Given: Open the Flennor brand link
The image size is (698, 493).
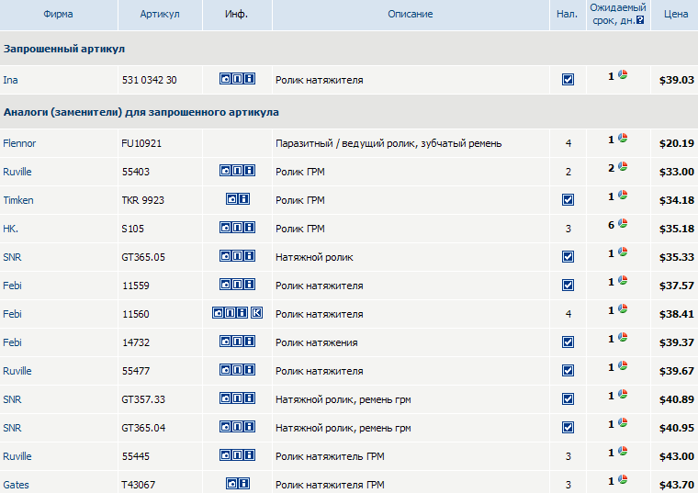Looking at the screenshot, I should coord(19,143).
